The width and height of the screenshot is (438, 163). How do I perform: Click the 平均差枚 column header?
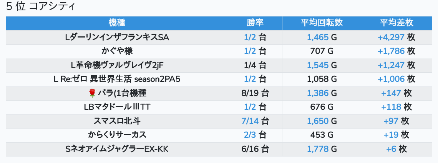[x=396, y=23]
